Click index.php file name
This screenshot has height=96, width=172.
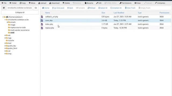[x=49, y=24]
